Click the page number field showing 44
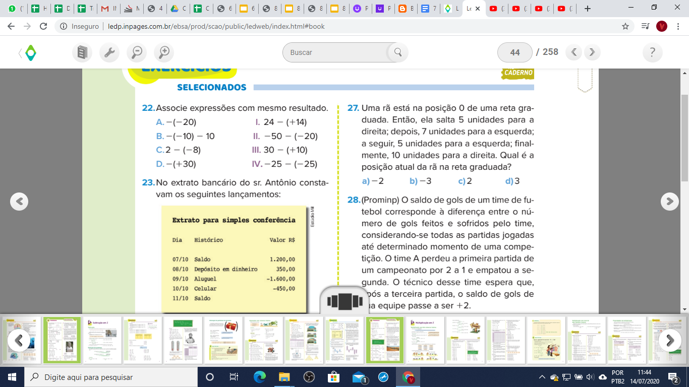This screenshot has width=689, height=387. pos(515,52)
